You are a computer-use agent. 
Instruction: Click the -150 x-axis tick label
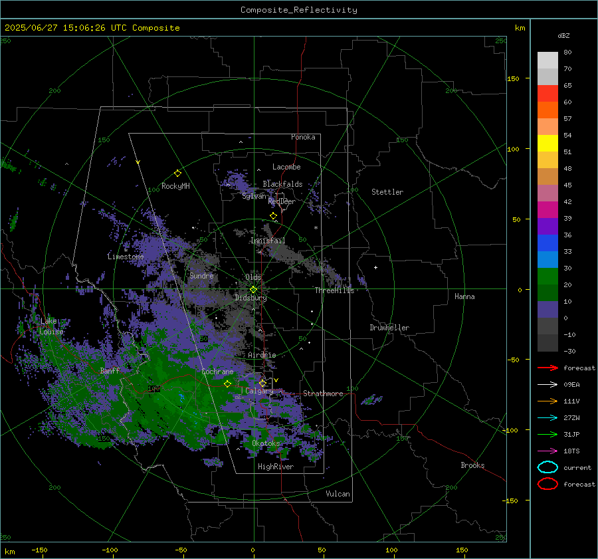[39, 550]
